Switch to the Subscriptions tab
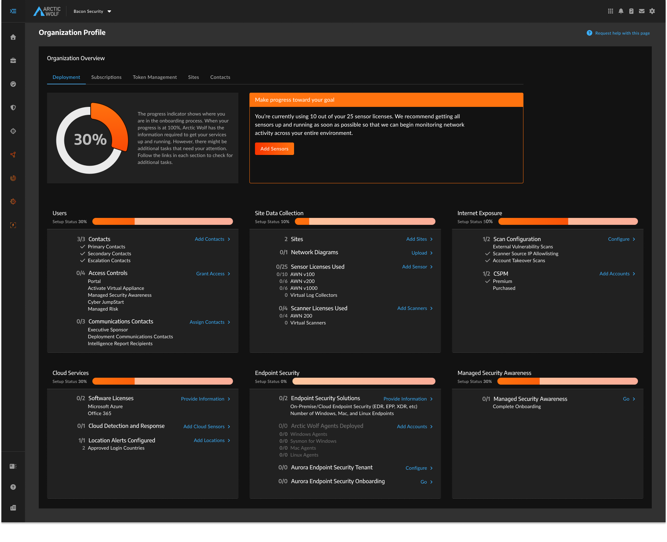The height and width of the screenshot is (542, 667). click(x=107, y=77)
